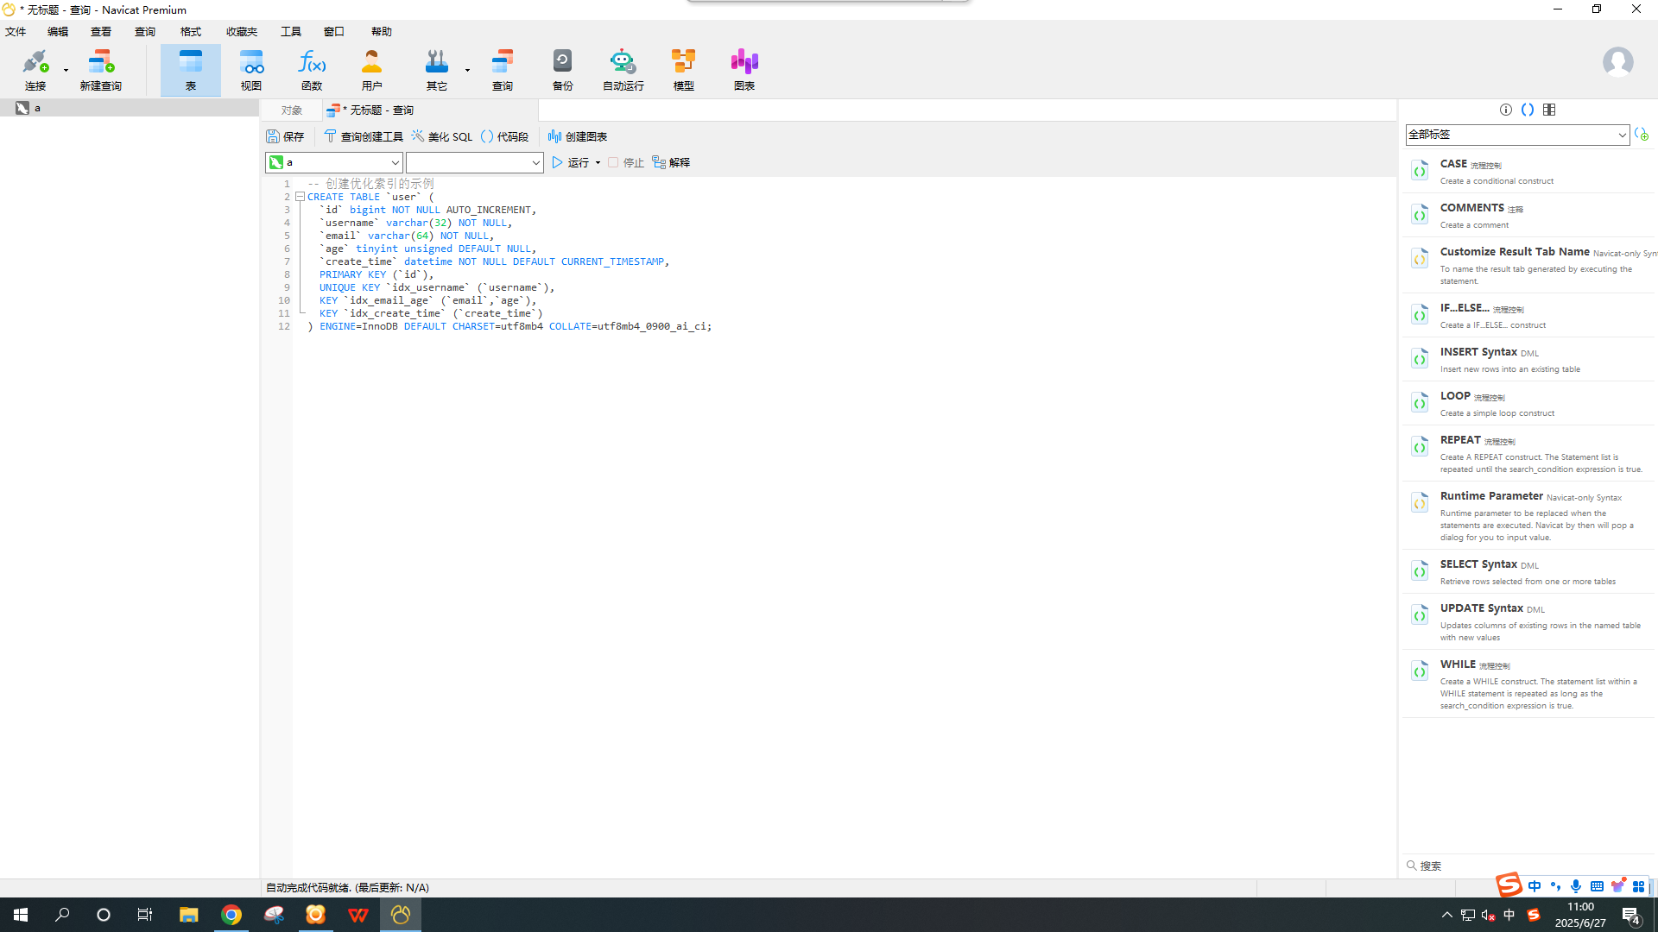The height and width of the screenshot is (932, 1658).
Task: Select the UPDATE Syntax snippet
Action: click(x=1528, y=621)
